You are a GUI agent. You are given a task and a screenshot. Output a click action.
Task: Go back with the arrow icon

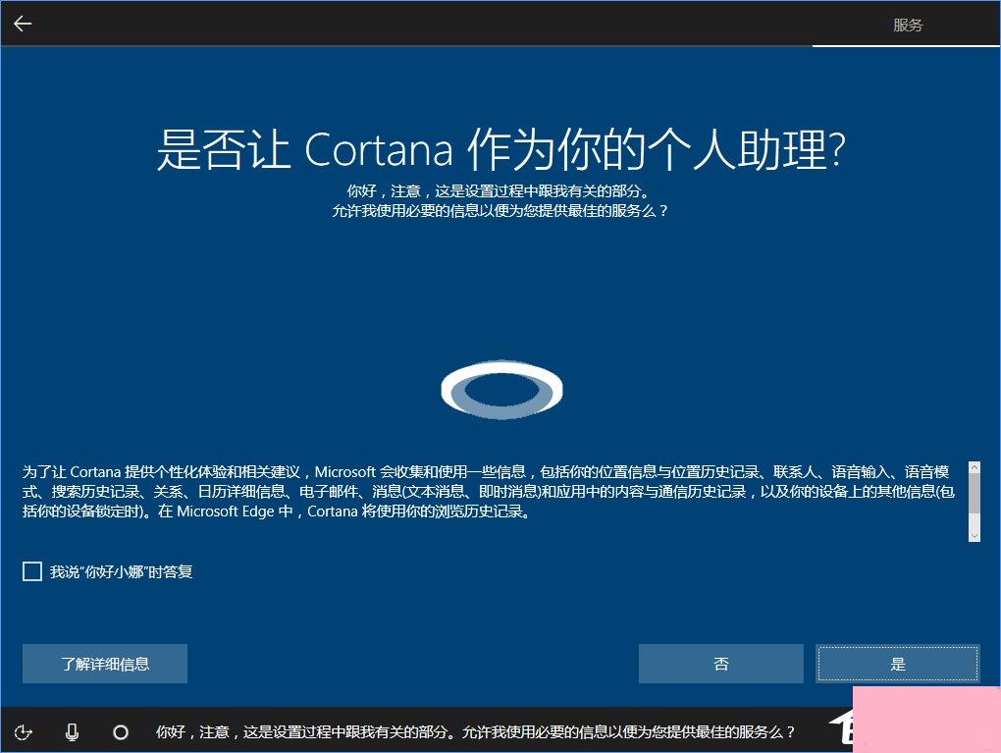point(23,24)
